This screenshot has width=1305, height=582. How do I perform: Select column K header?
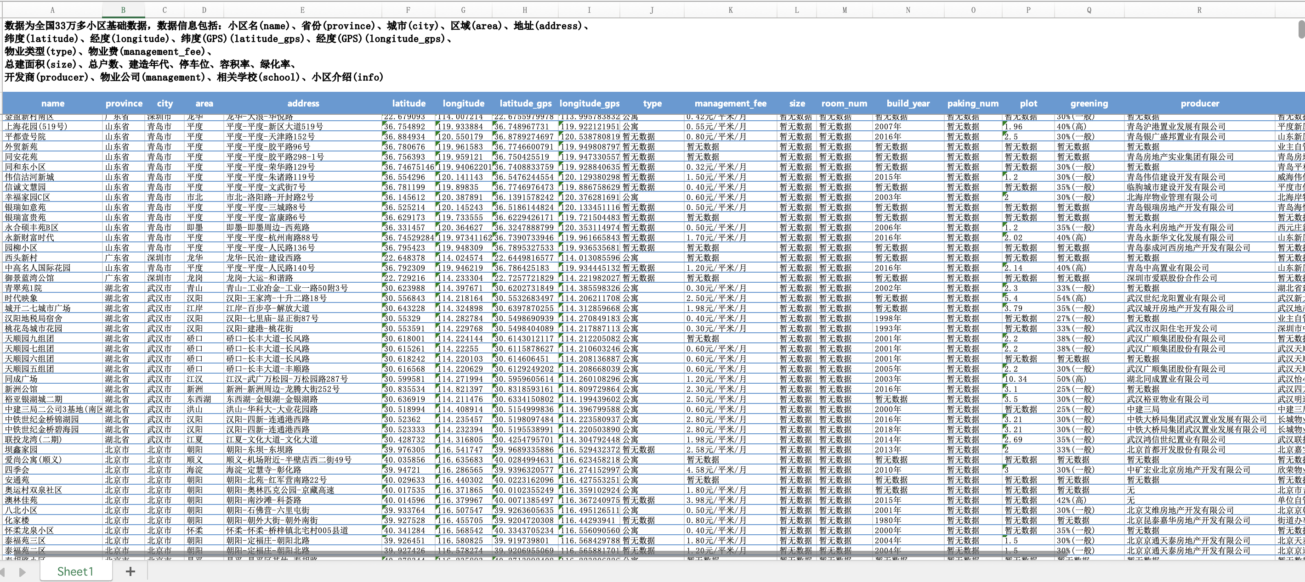coord(730,10)
